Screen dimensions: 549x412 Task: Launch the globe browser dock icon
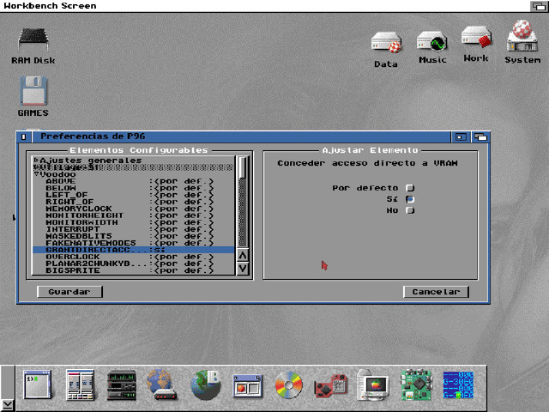pyautogui.click(x=206, y=385)
